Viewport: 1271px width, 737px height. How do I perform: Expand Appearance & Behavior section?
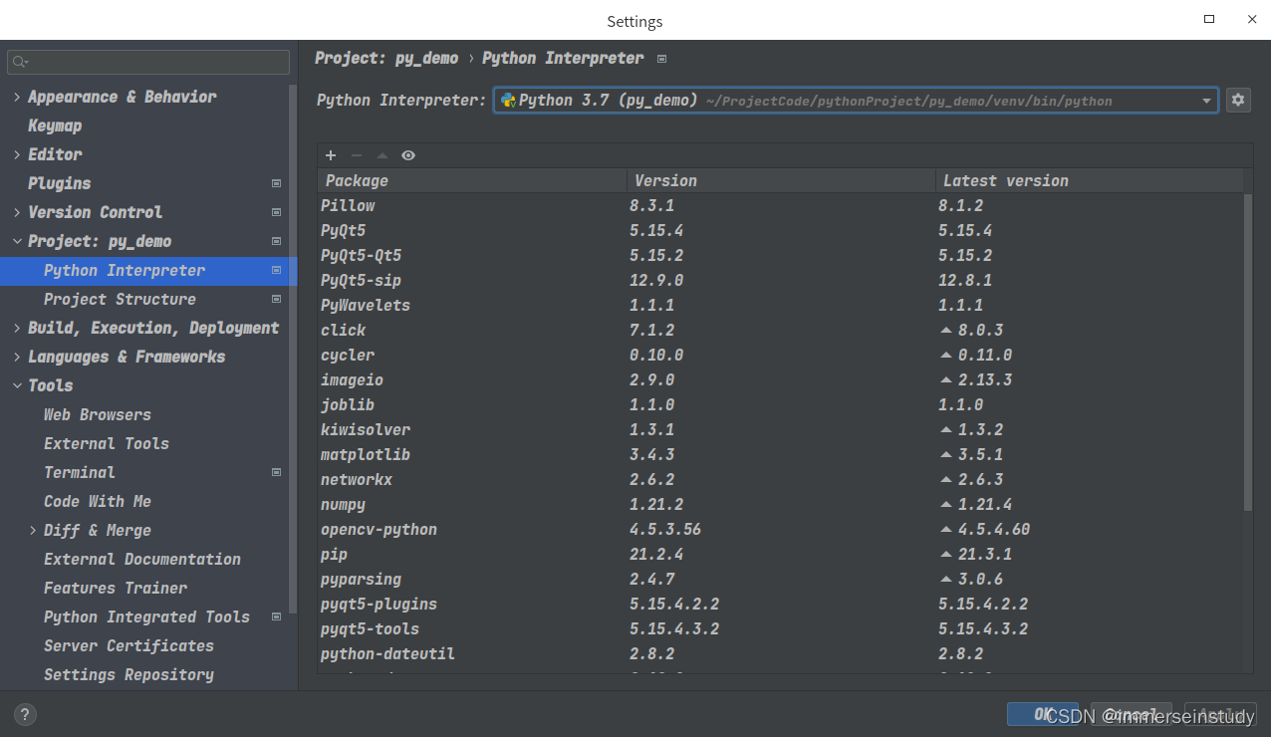(x=17, y=97)
